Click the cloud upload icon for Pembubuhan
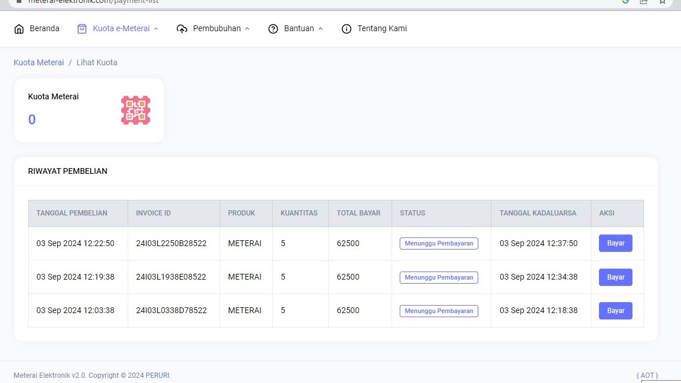 182,29
